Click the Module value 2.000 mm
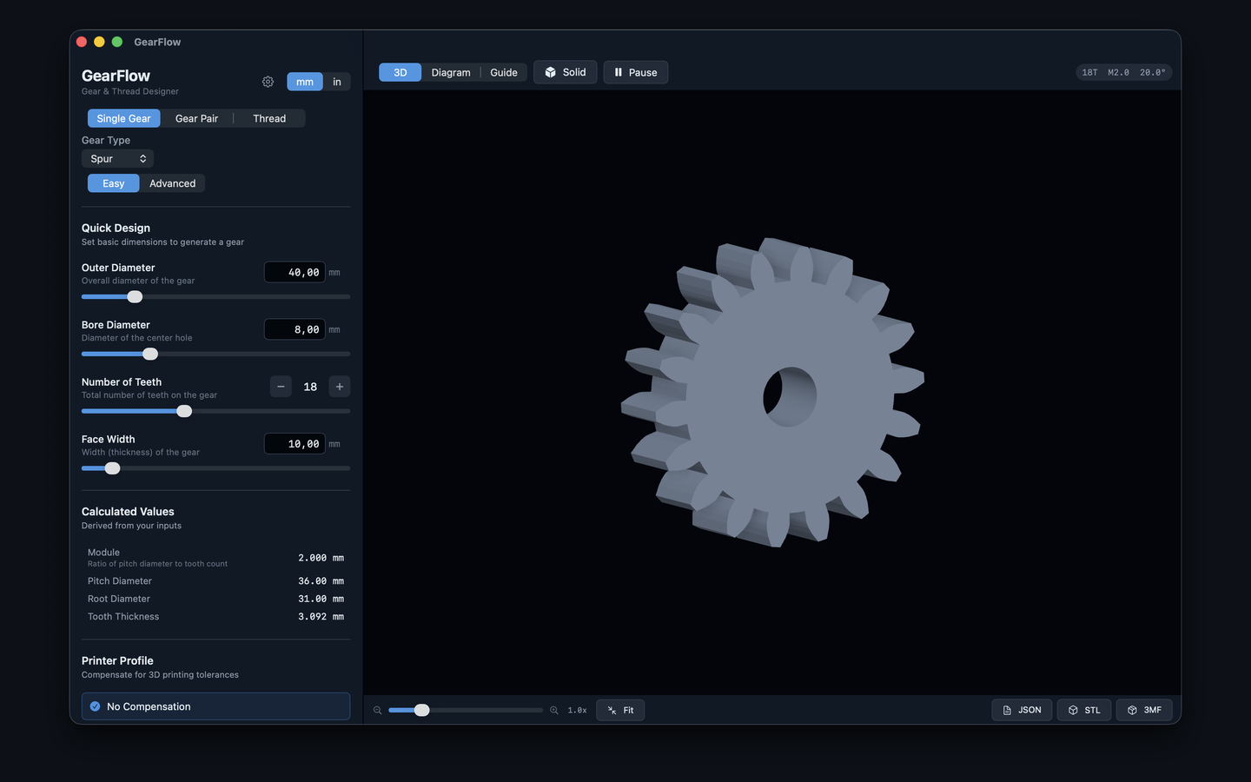Screen dimensions: 1251x782 (x=321, y=558)
